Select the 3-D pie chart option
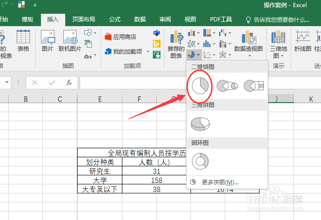The height and width of the screenshot is (220, 321). coord(200,124)
